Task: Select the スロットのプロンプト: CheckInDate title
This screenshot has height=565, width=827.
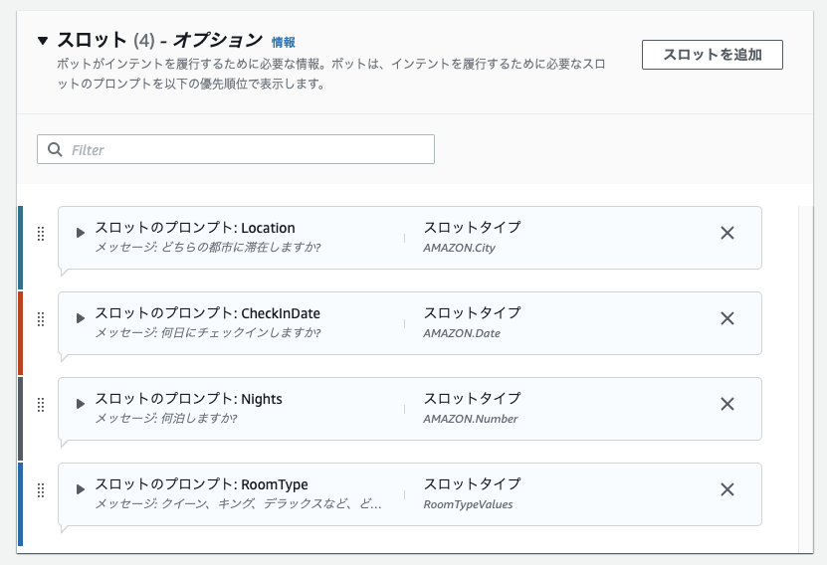Action: coord(207,313)
